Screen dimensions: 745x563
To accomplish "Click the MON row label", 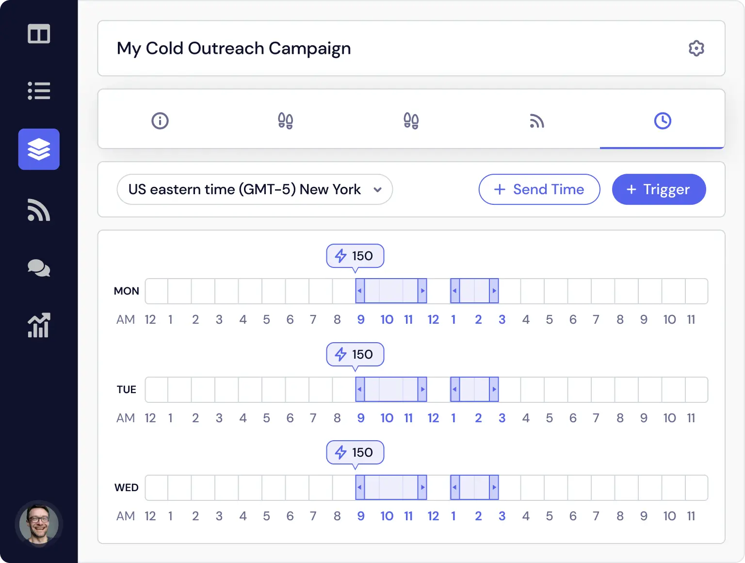I will click(127, 291).
